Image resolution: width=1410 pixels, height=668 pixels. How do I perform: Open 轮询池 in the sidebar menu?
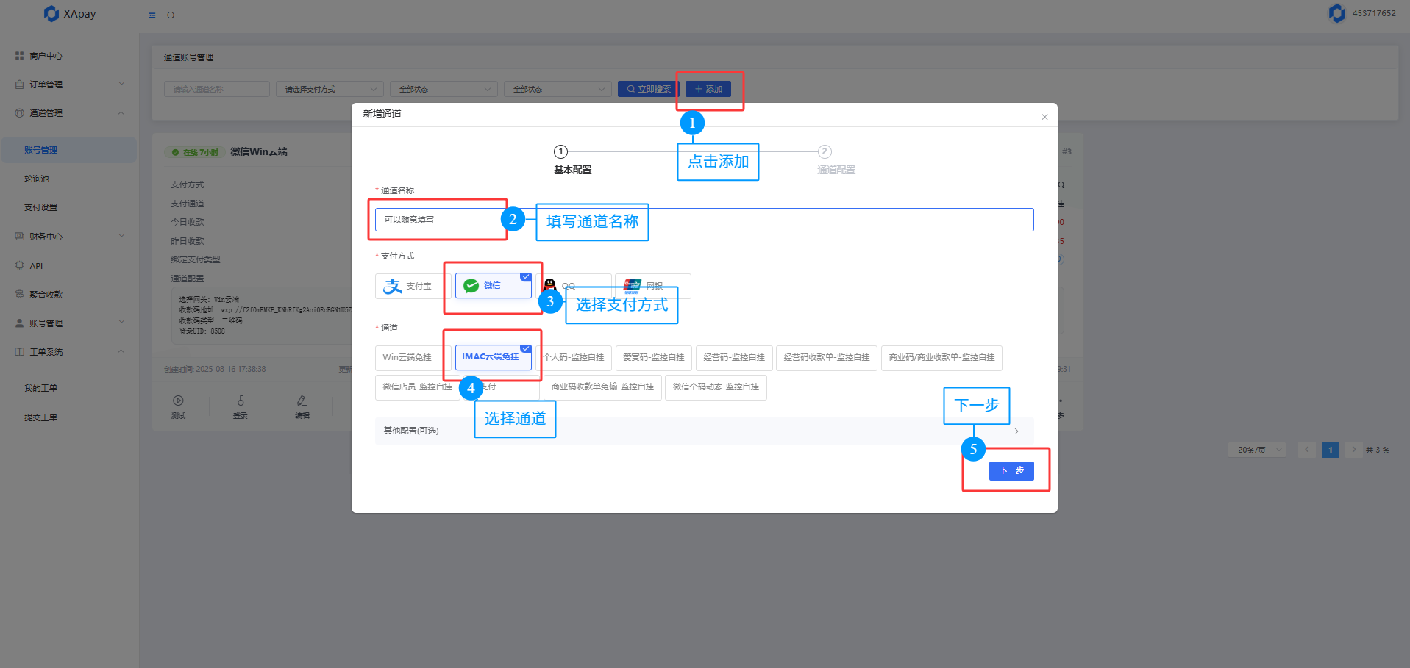click(37, 179)
